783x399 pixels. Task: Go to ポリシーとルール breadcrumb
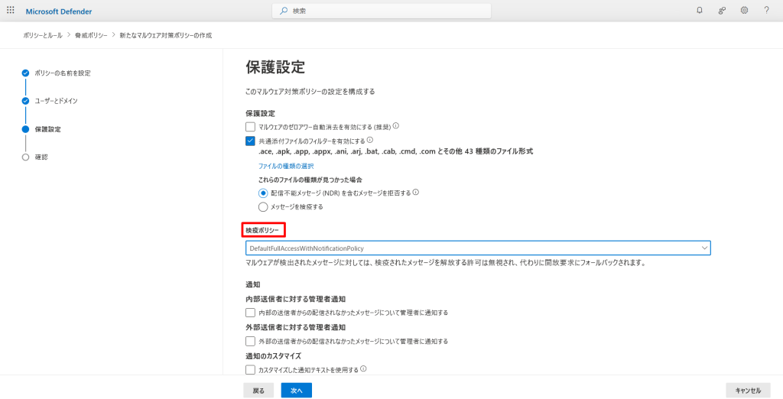click(44, 35)
